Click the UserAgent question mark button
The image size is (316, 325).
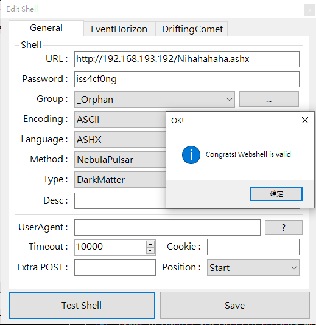click(x=283, y=227)
